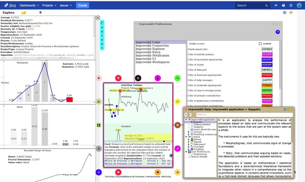Click Color of near to average points swatch
The image size is (305, 182).
(x=267, y=91)
